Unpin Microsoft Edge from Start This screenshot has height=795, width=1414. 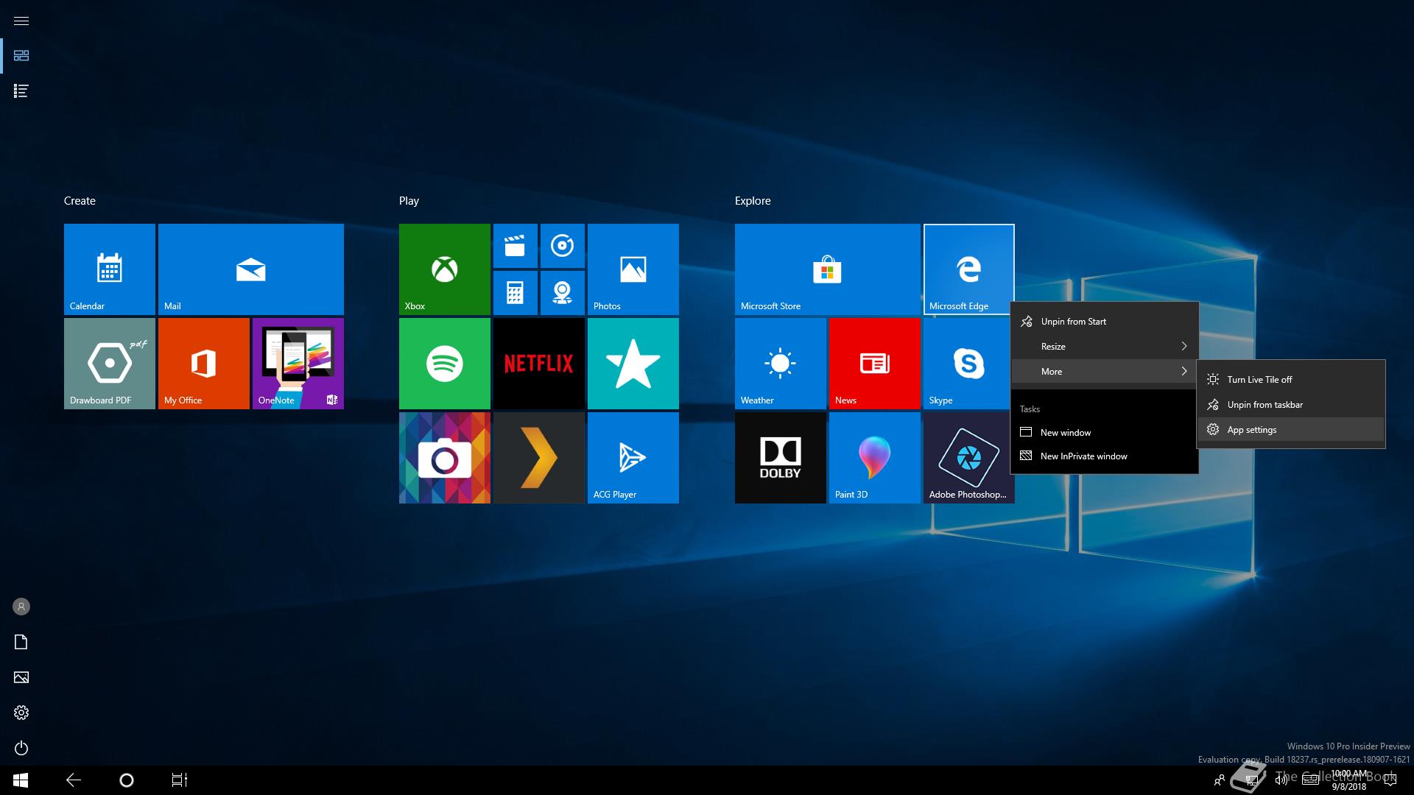(1073, 322)
